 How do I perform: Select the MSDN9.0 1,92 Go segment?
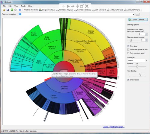101,72
